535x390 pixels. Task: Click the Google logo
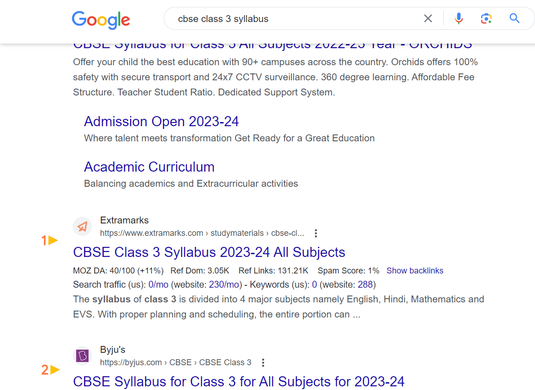[101, 20]
